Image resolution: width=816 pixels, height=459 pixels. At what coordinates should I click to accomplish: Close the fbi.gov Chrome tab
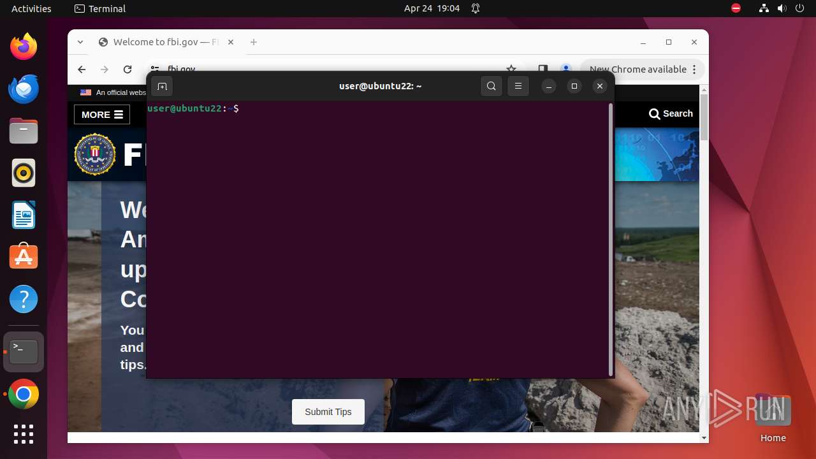231,42
